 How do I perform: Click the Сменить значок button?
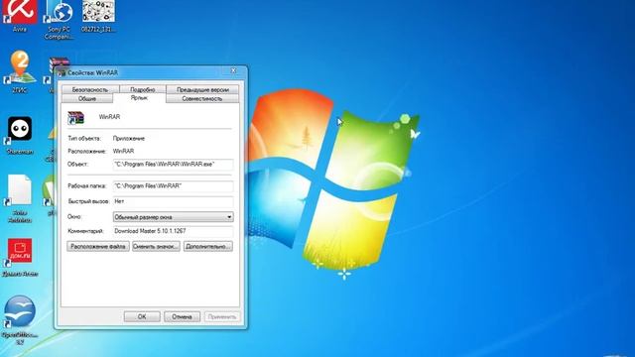[156, 246]
